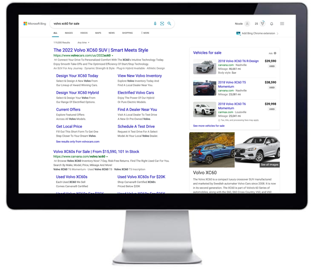Image resolution: width=316 pixels, height=269 pixels.
Task: Click the blue Volvo XC60 image
Action: pos(212,150)
